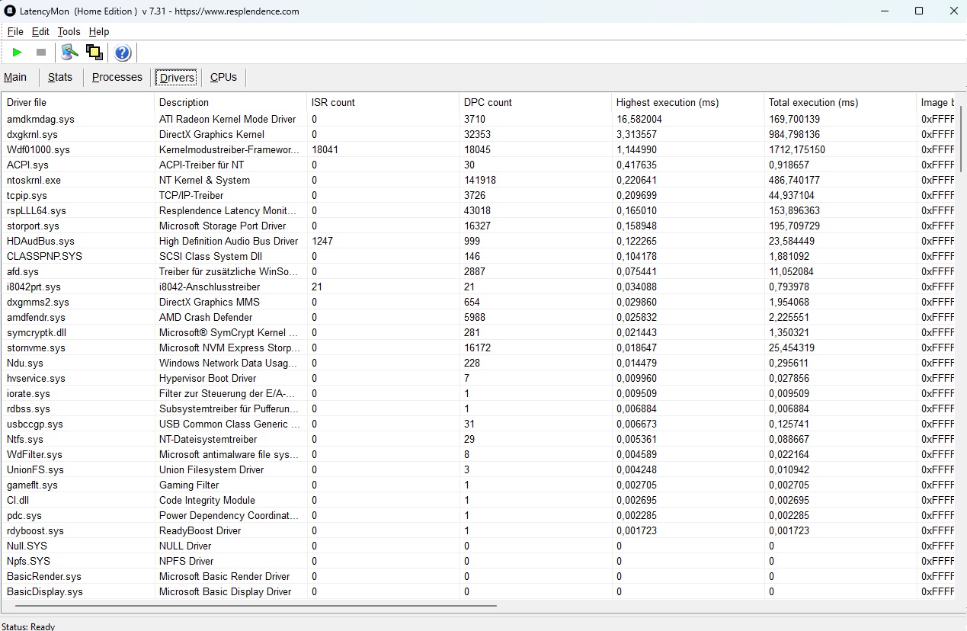The width and height of the screenshot is (967, 631).
Task: Start the latency monitor with green play
Action: tap(18, 53)
